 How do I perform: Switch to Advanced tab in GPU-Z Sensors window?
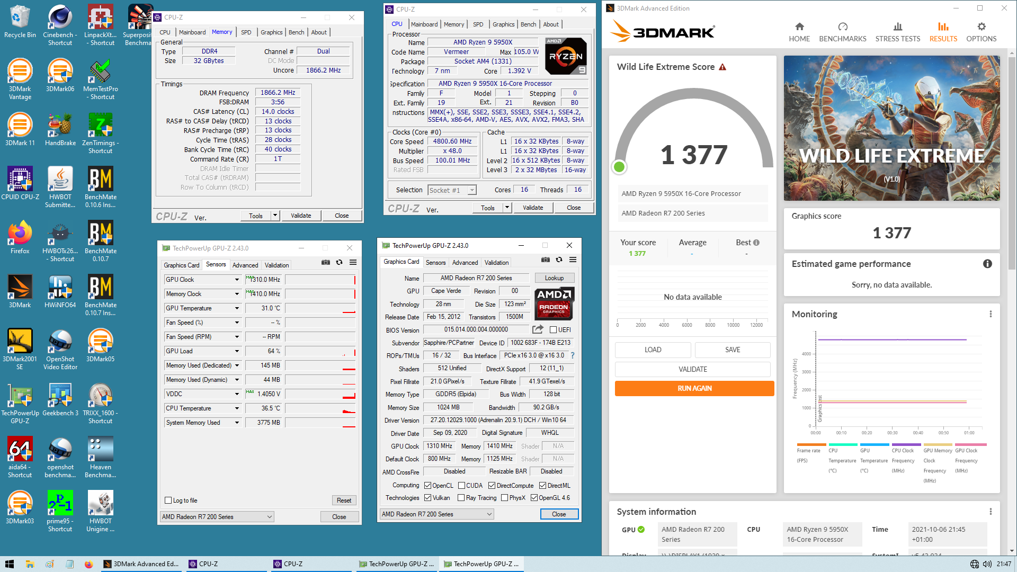(245, 265)
